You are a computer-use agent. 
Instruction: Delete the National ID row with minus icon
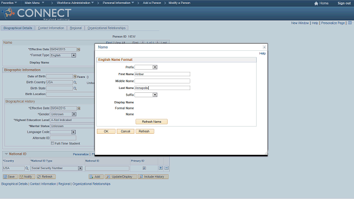coord(166,168)
